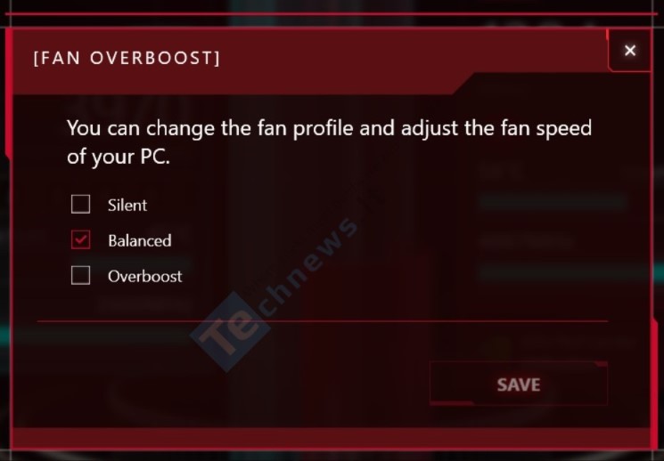Close the Fan Overboost dialog with X
Screen dimensions: 664x461
[x=630, y=51]
